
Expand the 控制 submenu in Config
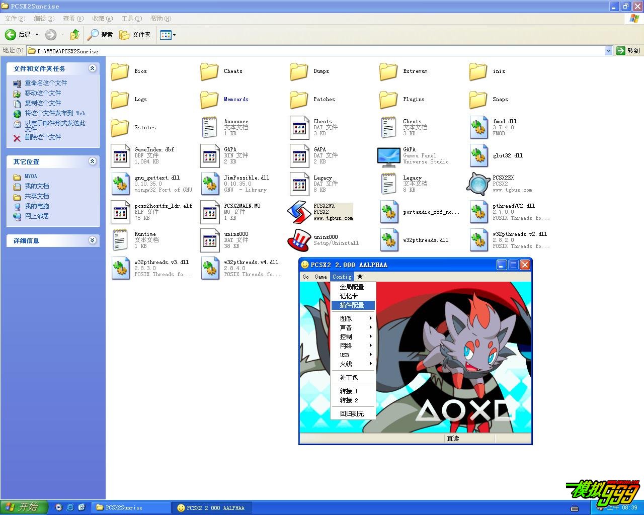[x=353, y=336]
